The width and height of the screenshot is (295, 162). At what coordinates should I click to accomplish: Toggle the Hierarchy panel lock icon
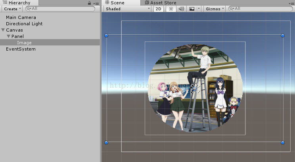pos(89,3)
